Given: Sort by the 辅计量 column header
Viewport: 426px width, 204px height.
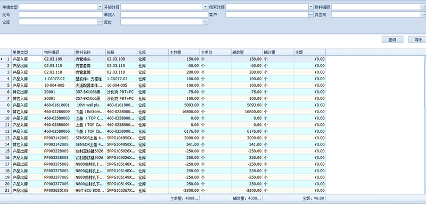Looking at the screenshot, I should (x=278, y=52).
